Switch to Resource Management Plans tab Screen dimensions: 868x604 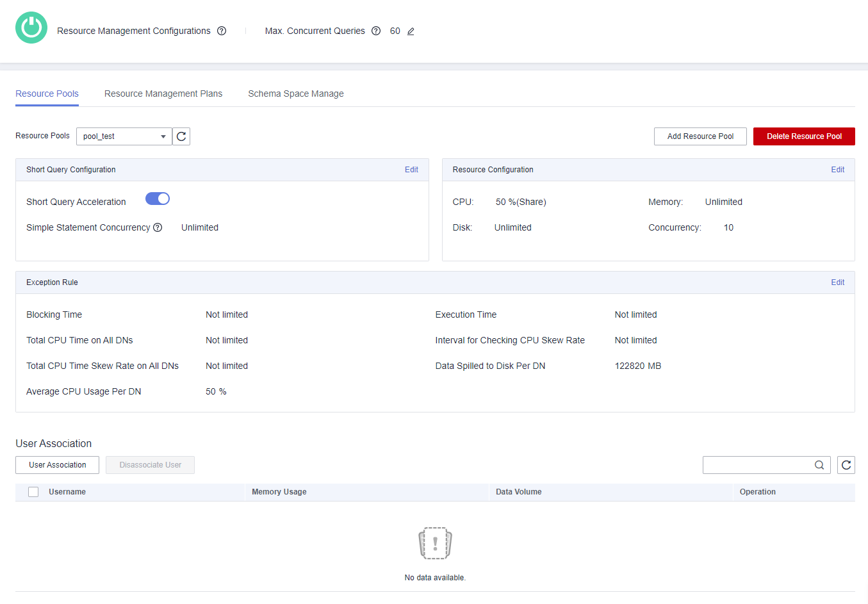pyautogui.click(x=163, y=94)
